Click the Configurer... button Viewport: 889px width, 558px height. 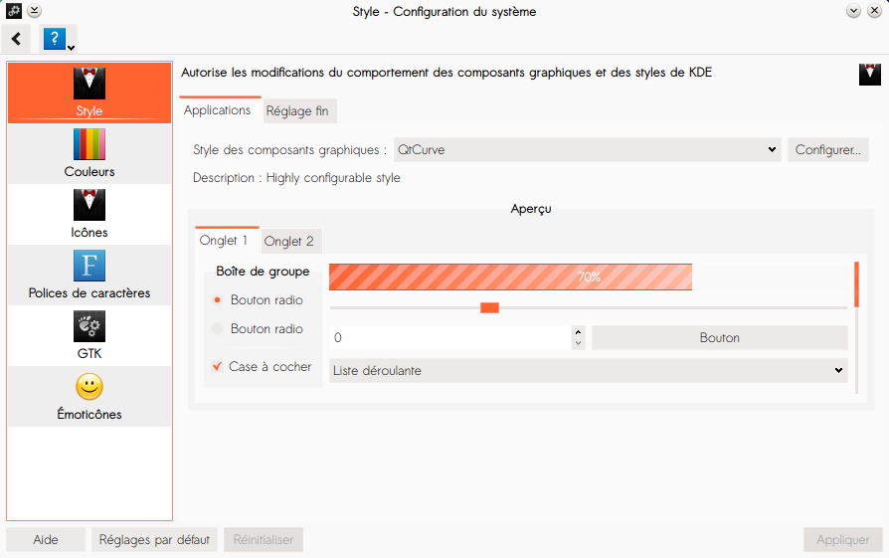click(x=827, y=150)
